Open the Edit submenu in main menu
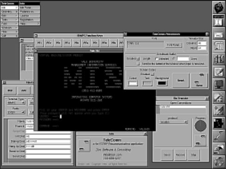Screen dimensions: 226x169 (9, 16)
